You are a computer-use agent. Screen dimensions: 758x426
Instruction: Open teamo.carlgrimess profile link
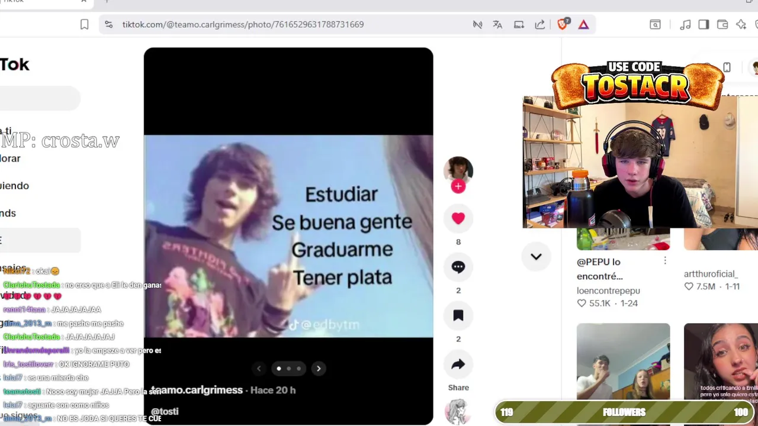tap(197, 390)
